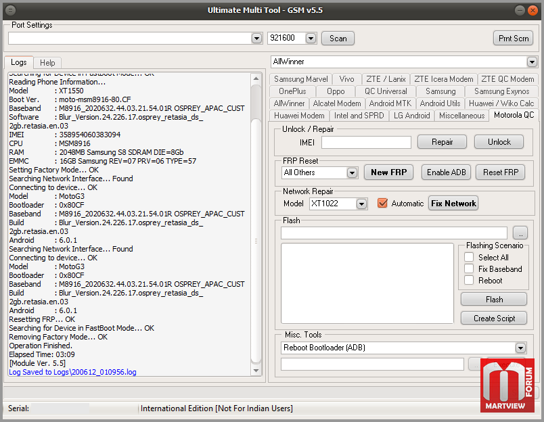This screenshot has width=544, height=422.
Task: Click the browse file button beside Flash path
Action: (x=519, y=233)
